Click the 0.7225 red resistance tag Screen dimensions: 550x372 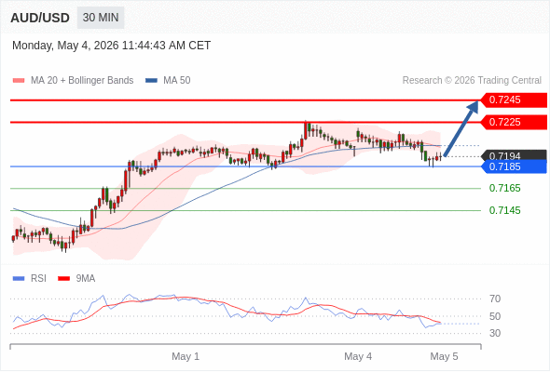tap(514, 123)
